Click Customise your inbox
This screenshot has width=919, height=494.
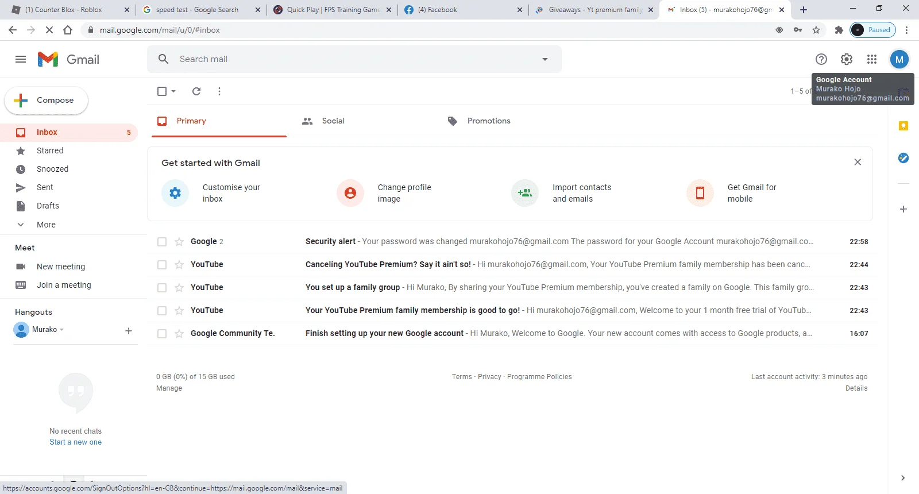pos(211,193)
